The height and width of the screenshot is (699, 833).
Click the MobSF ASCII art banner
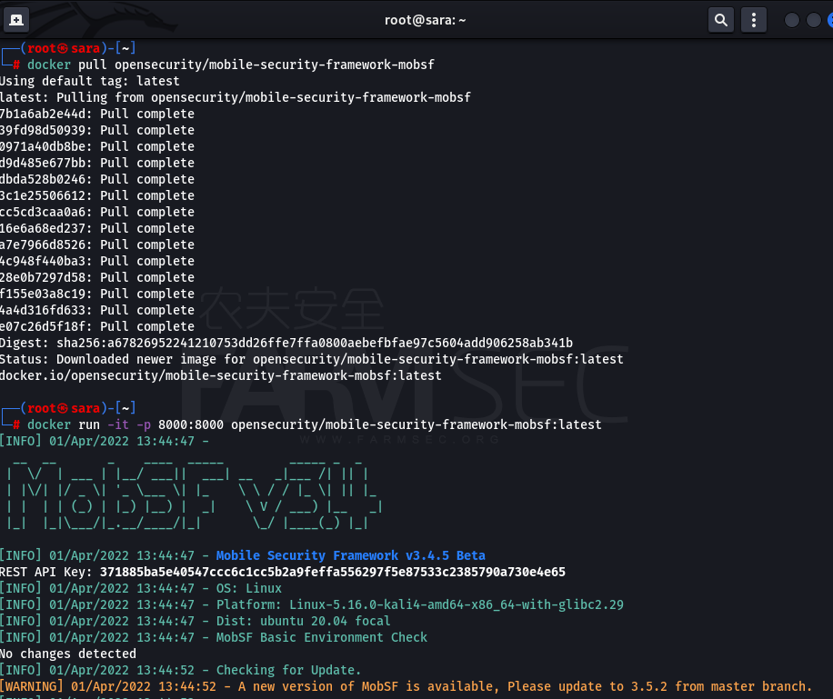[x=194, y=495]
